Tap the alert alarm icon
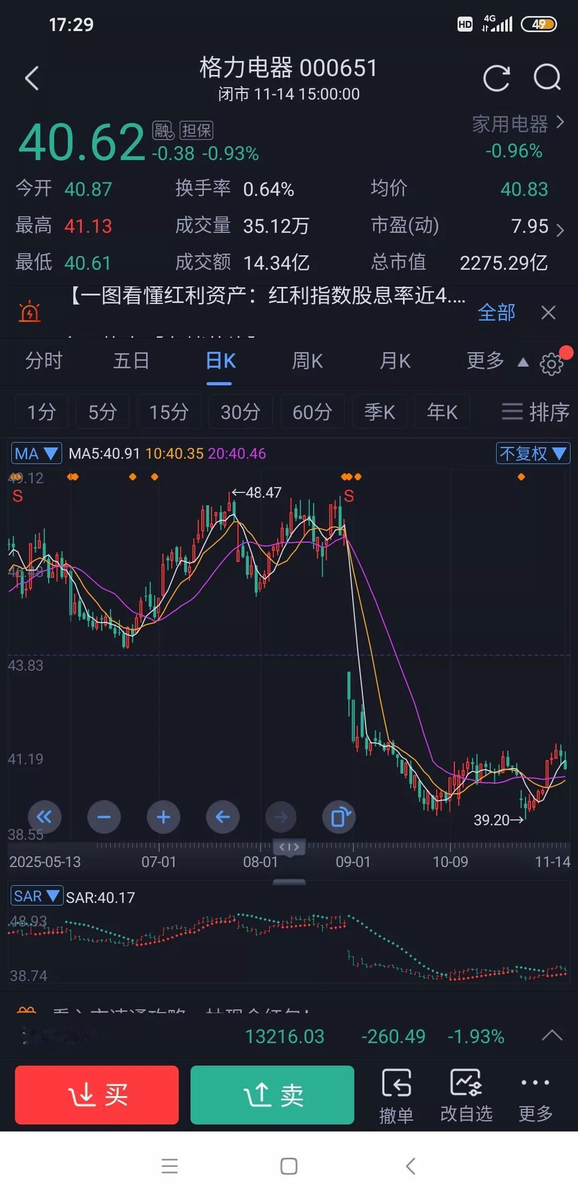This screenshot has width=578, height=1201. coord(29,311)
